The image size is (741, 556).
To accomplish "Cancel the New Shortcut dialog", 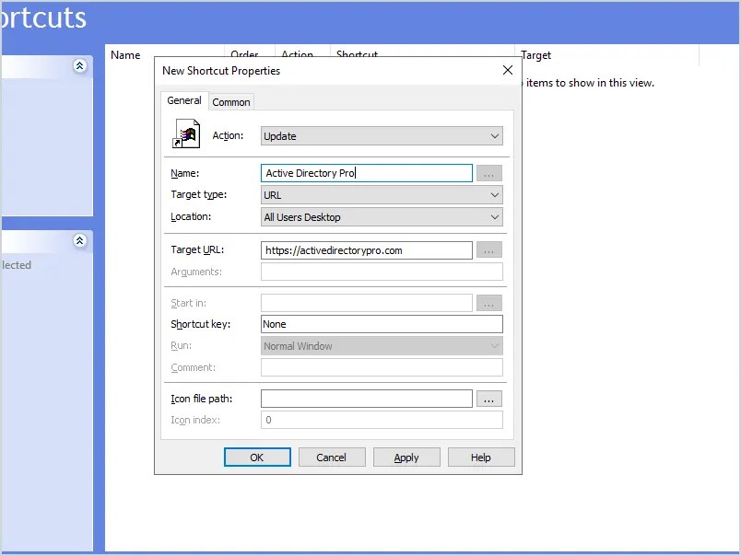I will tap(332, 457).
